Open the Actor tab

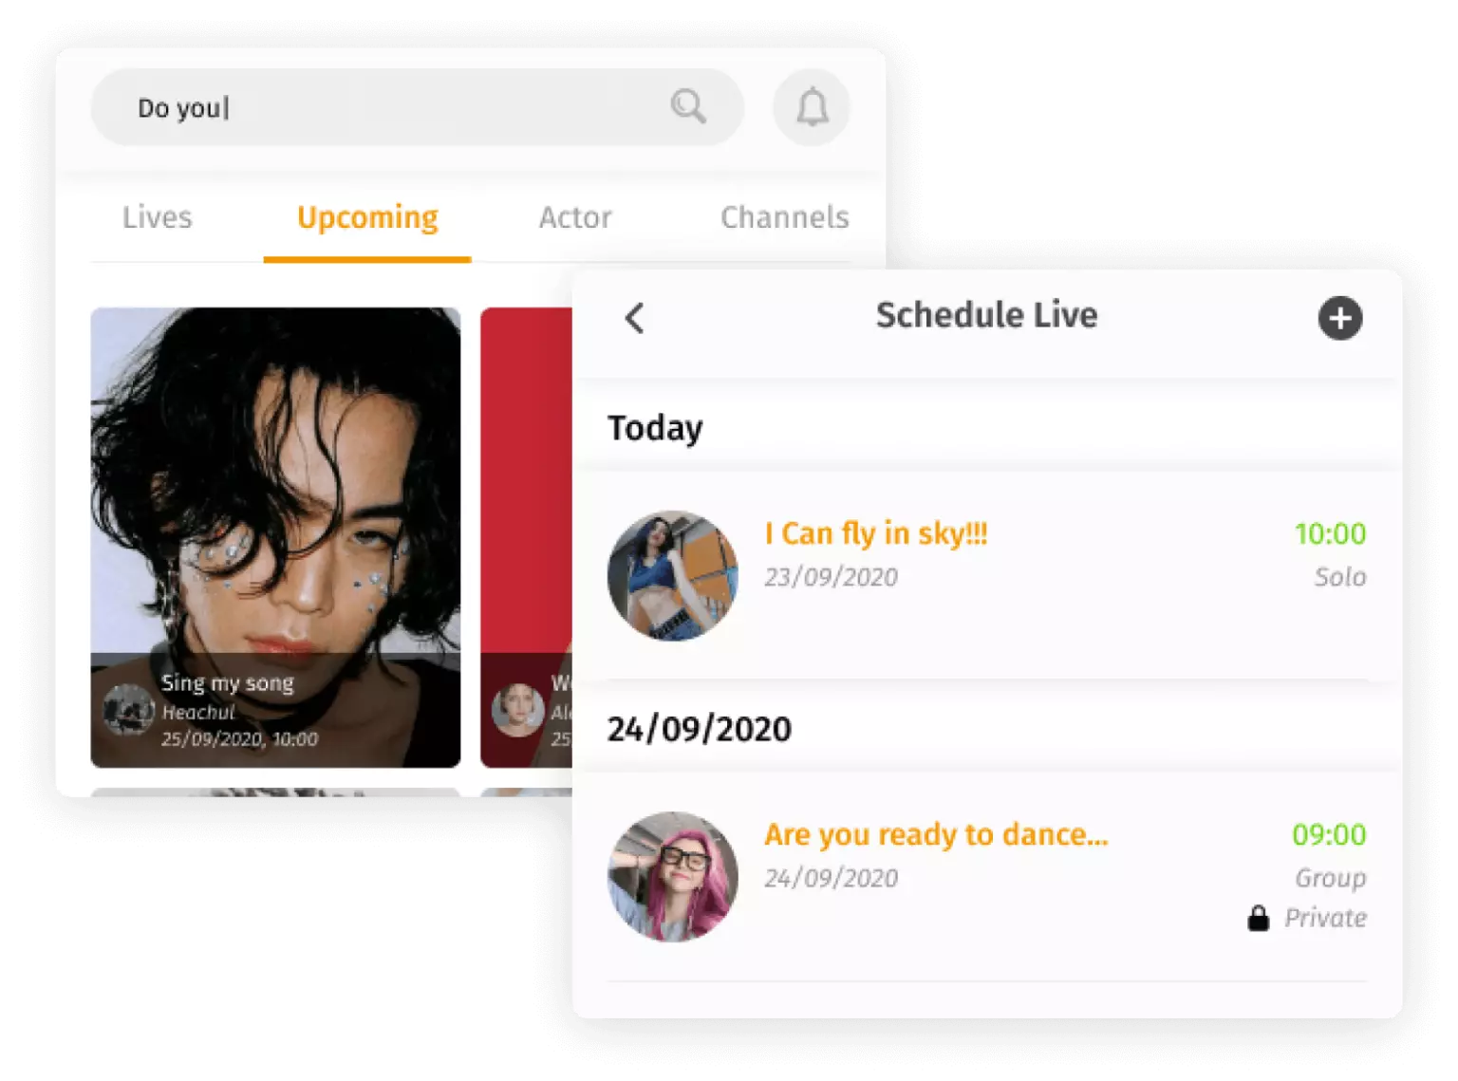pyautogui.click(x=575, y=217)
